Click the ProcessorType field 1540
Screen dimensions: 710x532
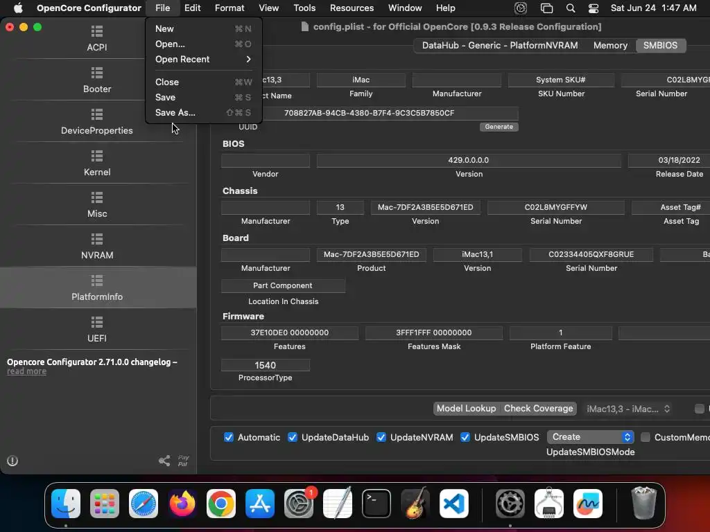click(x=266, y=365)
